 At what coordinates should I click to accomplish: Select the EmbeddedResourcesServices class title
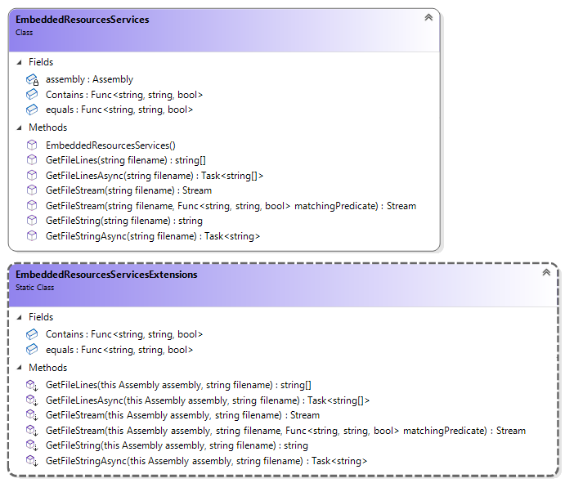coord(82,20)
